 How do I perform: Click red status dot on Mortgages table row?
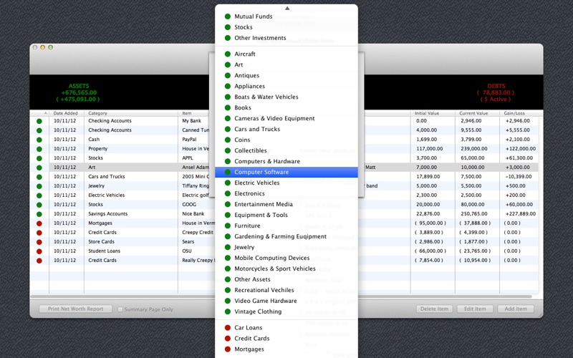pos(39,223)
